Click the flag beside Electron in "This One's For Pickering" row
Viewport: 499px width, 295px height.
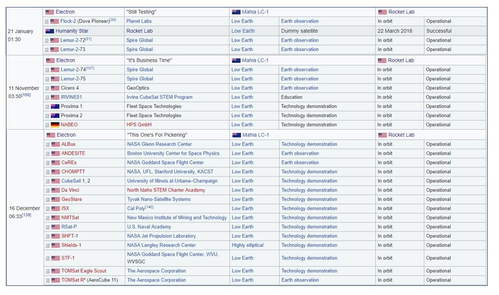click(x=50, y=135)
